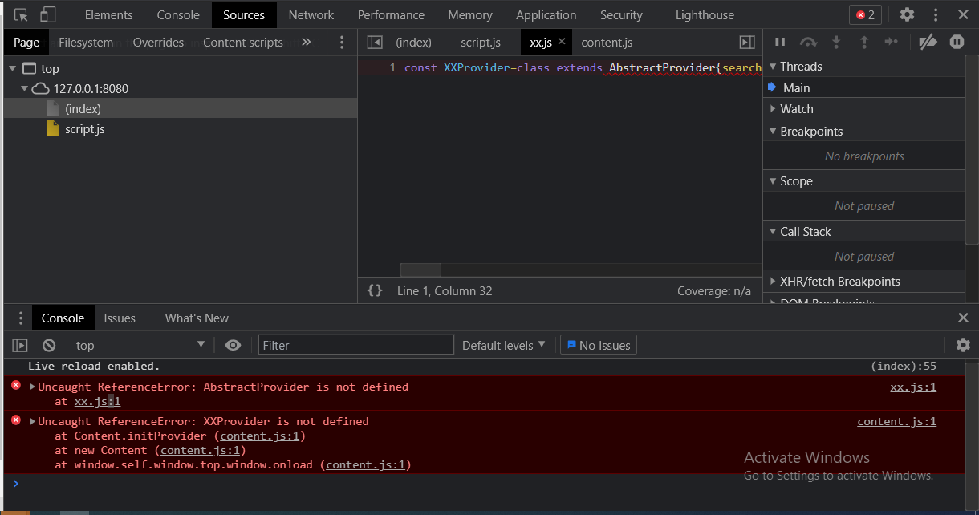Click the step out of function icon
The height and width of the screenshot is (515, 979).
[863, 42]
